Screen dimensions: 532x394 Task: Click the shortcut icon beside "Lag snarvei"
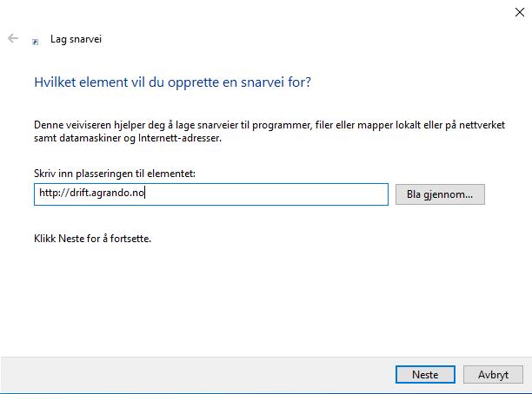click(x=35, y=40)
